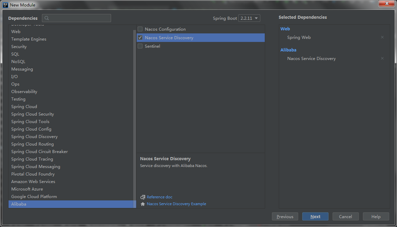Click the home icon beside Nacos Service Discovery Example

tap(143, 204)
